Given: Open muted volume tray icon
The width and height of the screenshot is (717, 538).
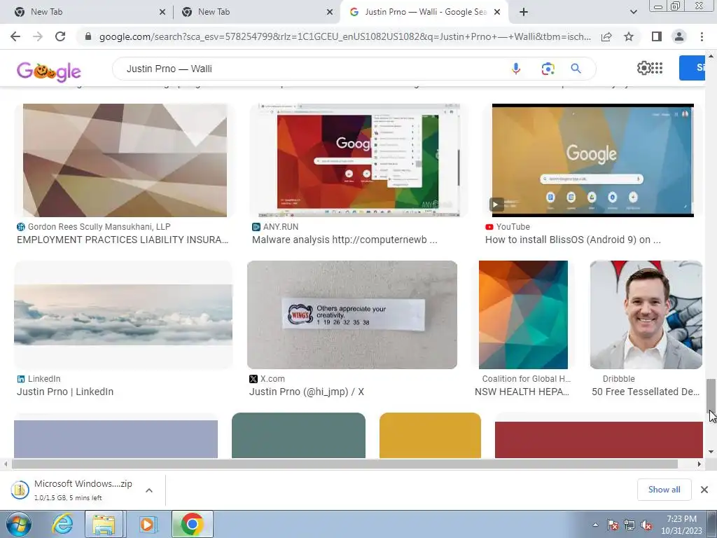Looking at the screenshot, I should click(x=646, y=525).
